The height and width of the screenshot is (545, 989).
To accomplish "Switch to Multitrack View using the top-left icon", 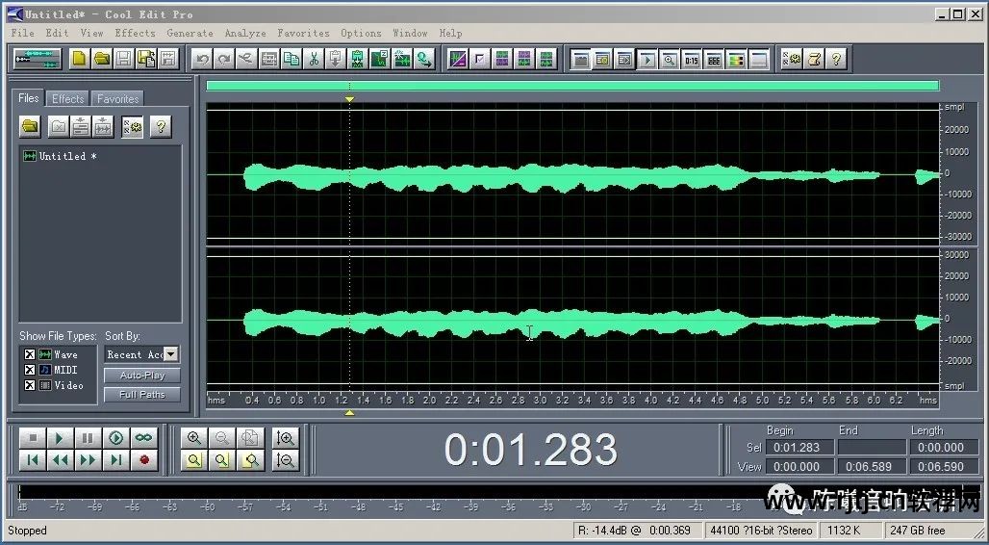I will [37, 60].
